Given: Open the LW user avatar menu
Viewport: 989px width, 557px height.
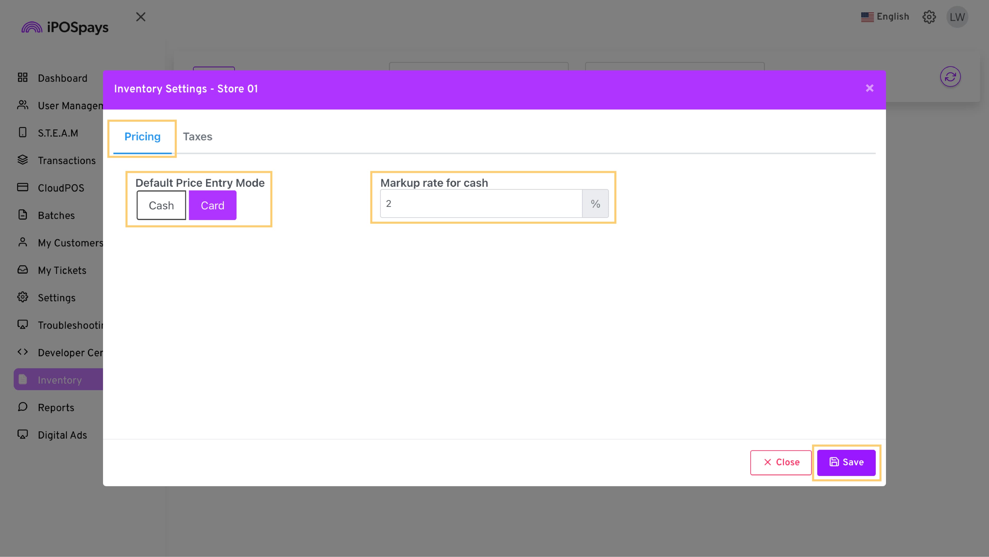Looking at the screenshot, I should click(957, 17).
